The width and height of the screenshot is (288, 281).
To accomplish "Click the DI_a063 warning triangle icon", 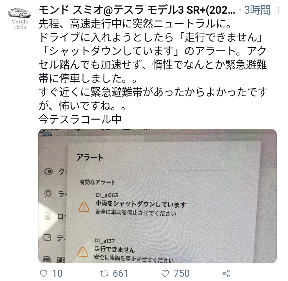I will (84, 207).
